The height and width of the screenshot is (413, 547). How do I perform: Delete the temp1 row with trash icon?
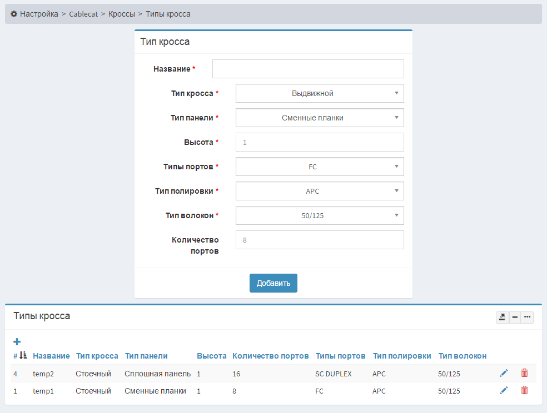pyautogui.click(x=524, y=391)
